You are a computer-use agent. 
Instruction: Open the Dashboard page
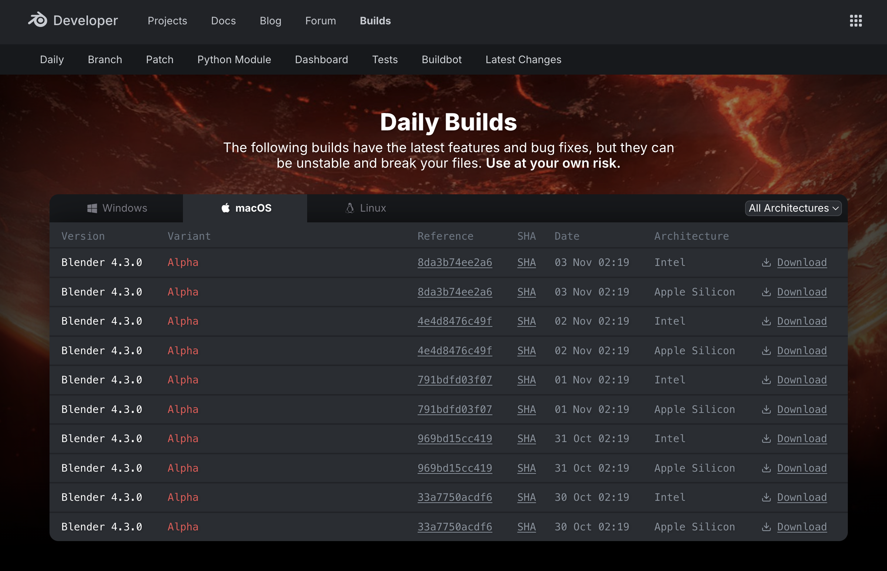tap(322, 60)
